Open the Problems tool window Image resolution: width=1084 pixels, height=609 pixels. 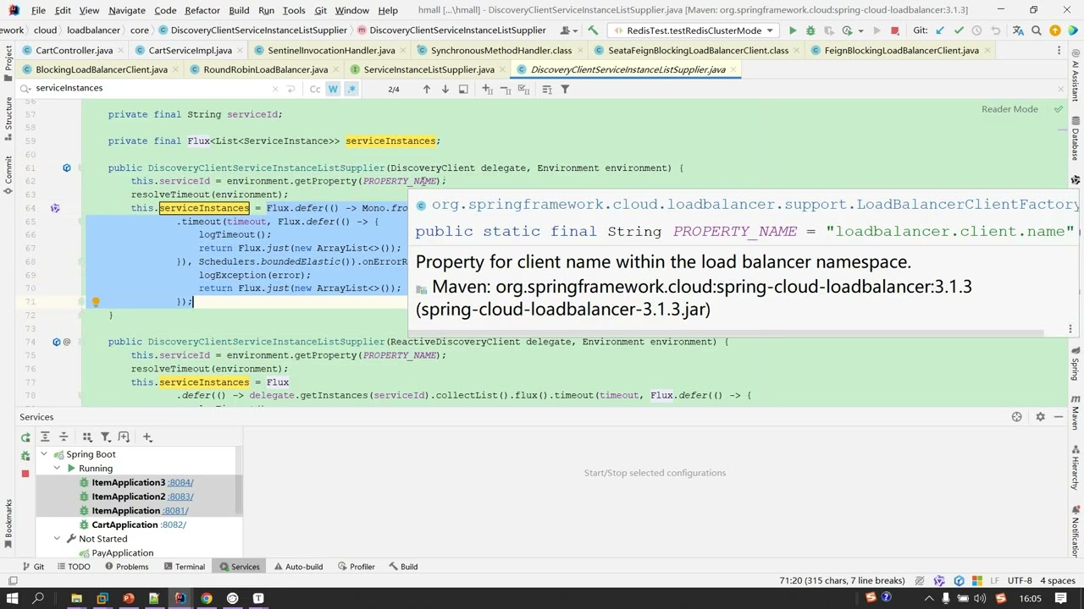coord(125,567)
